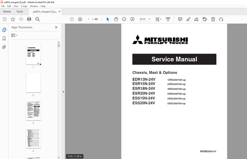247x159 pixels.
Task: Click the 2SS2300700-up serial number text
Action: tap(176, 99)
